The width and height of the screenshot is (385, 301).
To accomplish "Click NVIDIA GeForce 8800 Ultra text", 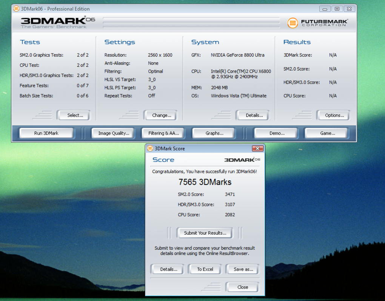I will (238, 55).
